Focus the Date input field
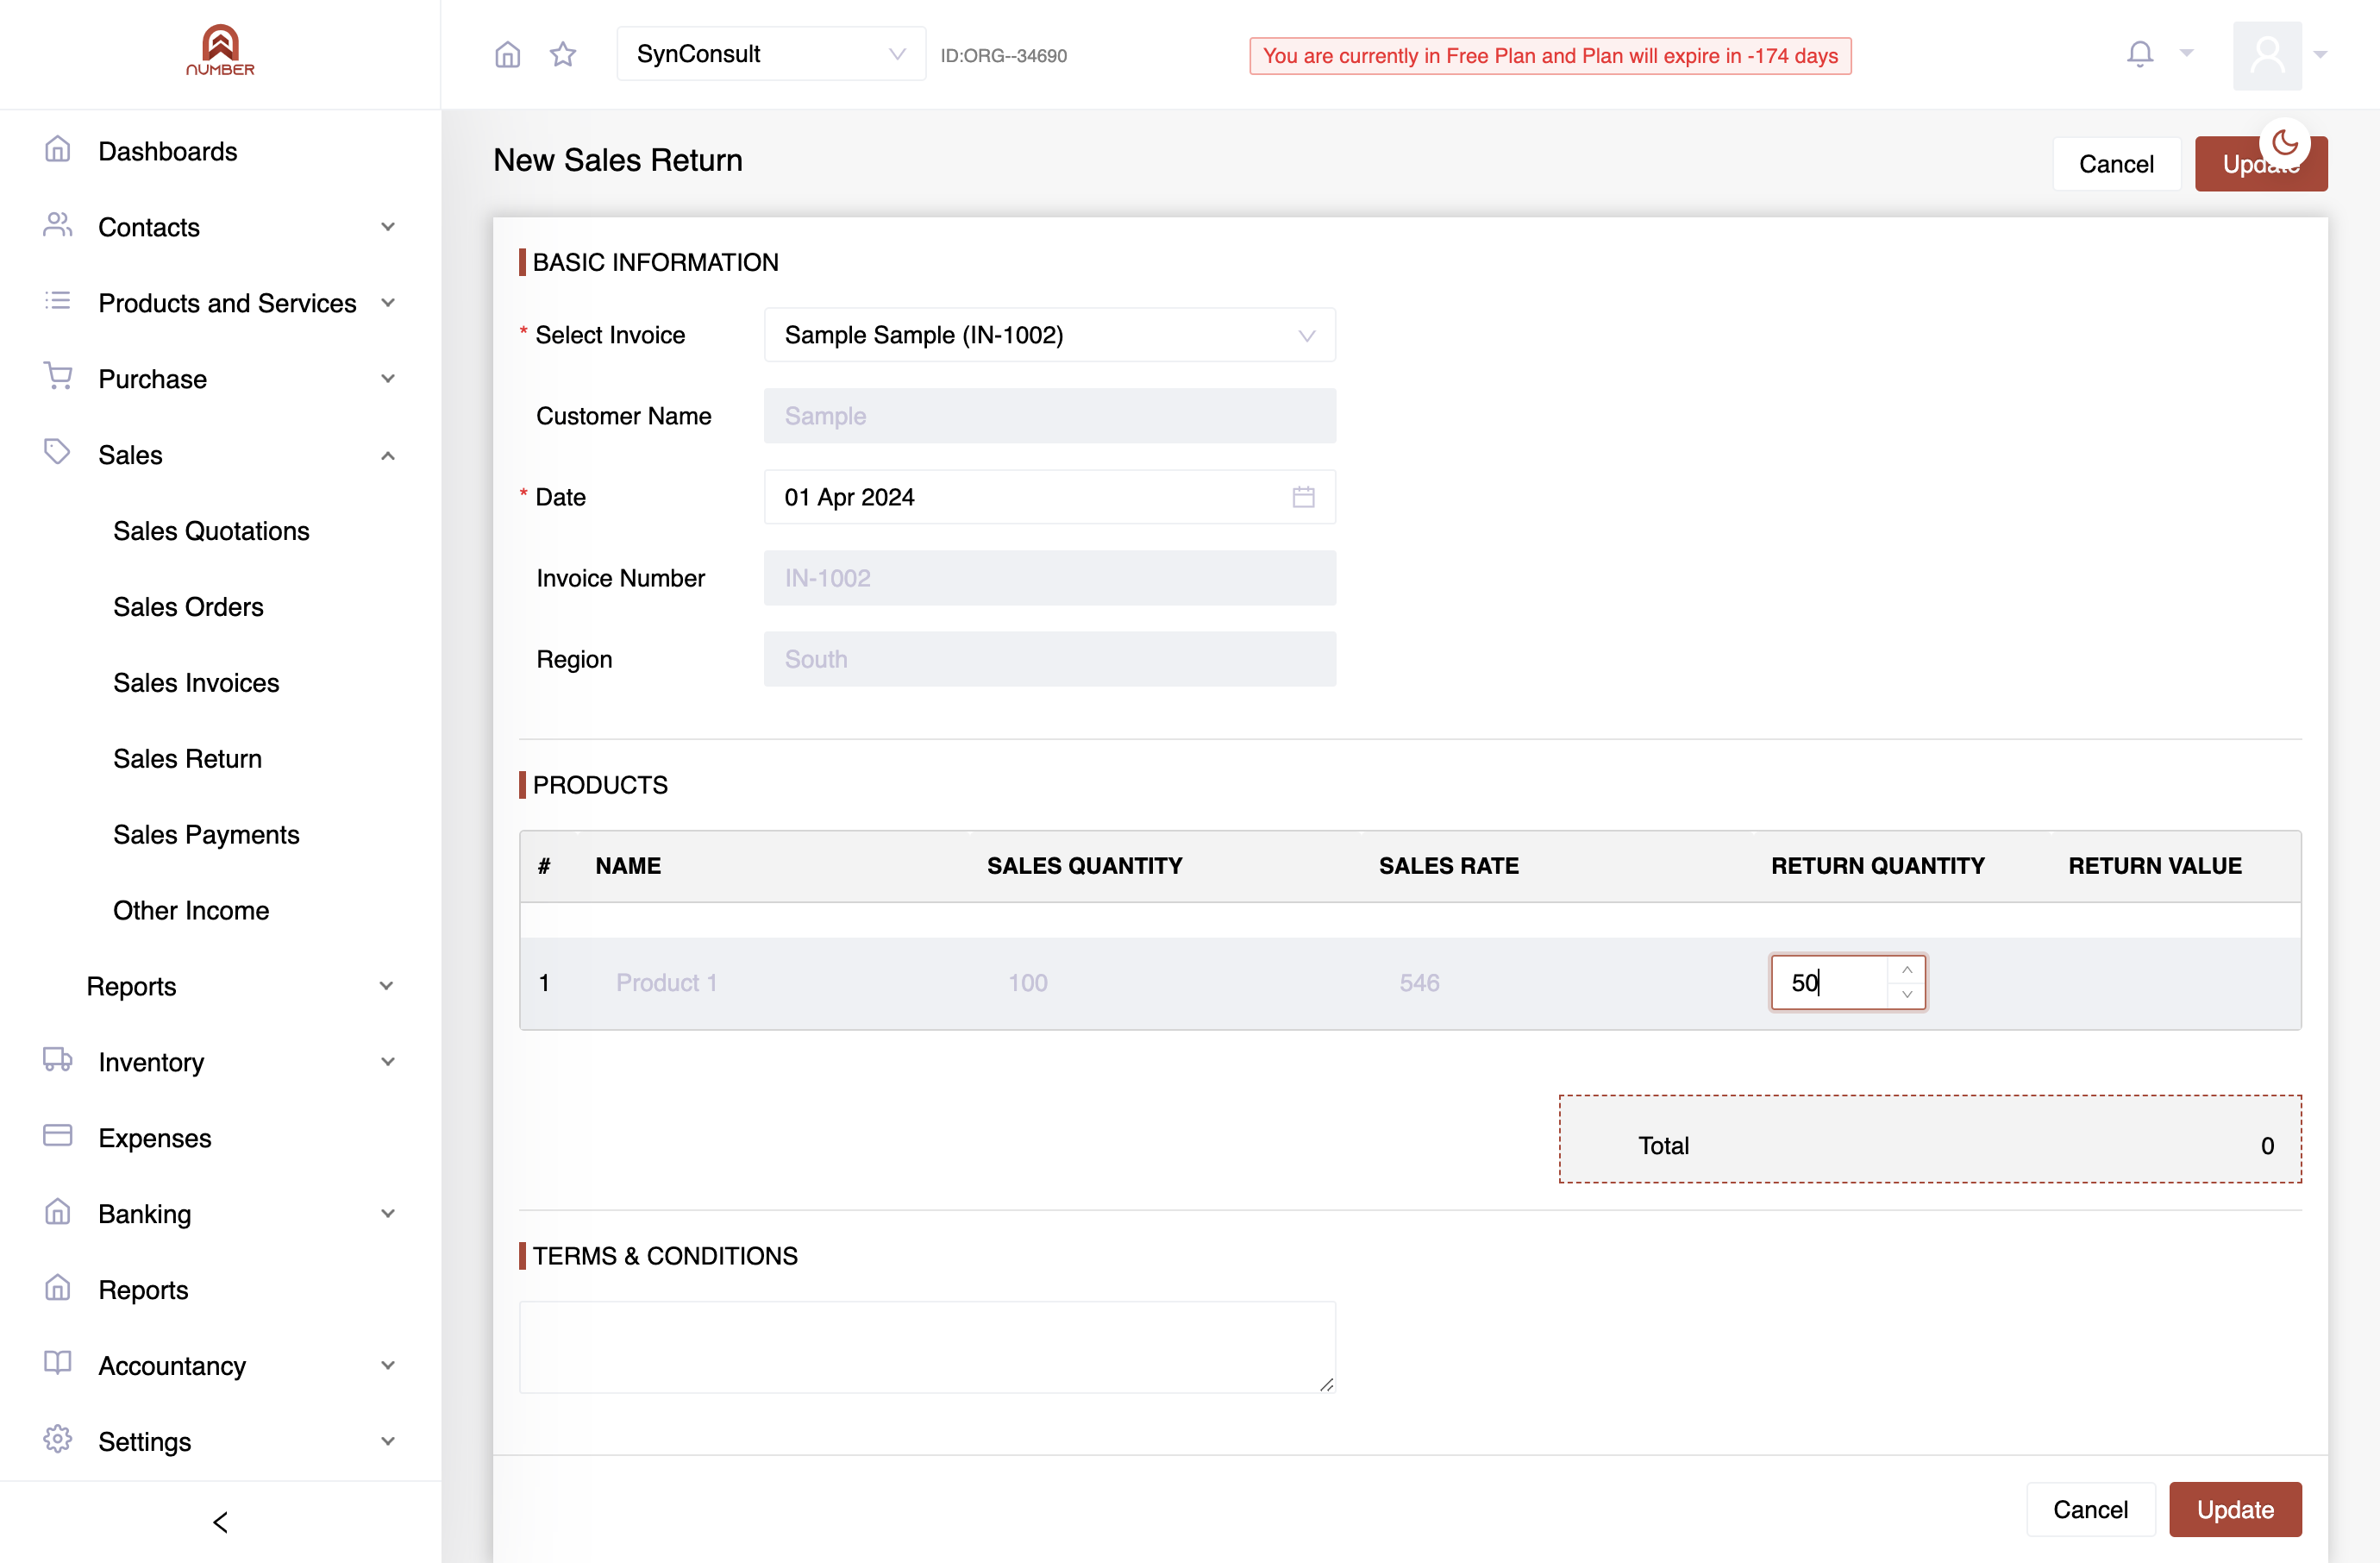This screenshot has width=2380, height=1563. point(1049,497)
